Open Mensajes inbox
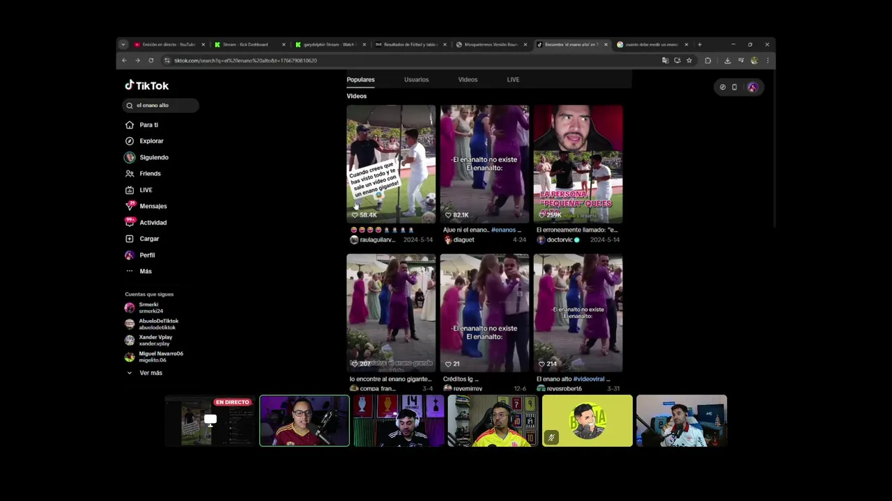 153,206
